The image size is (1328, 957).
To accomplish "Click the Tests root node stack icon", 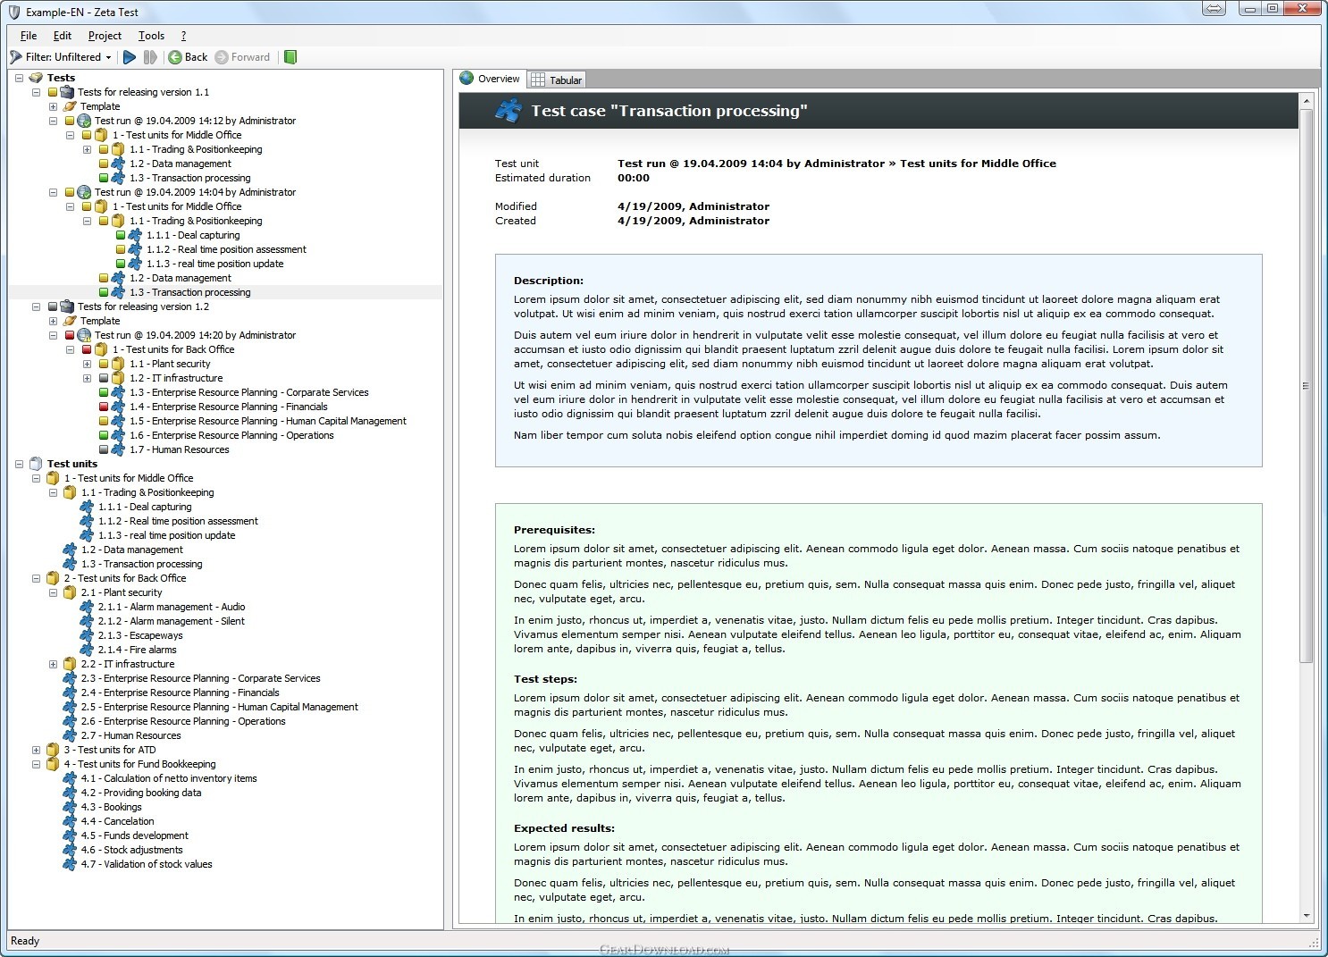I will 36,78.
